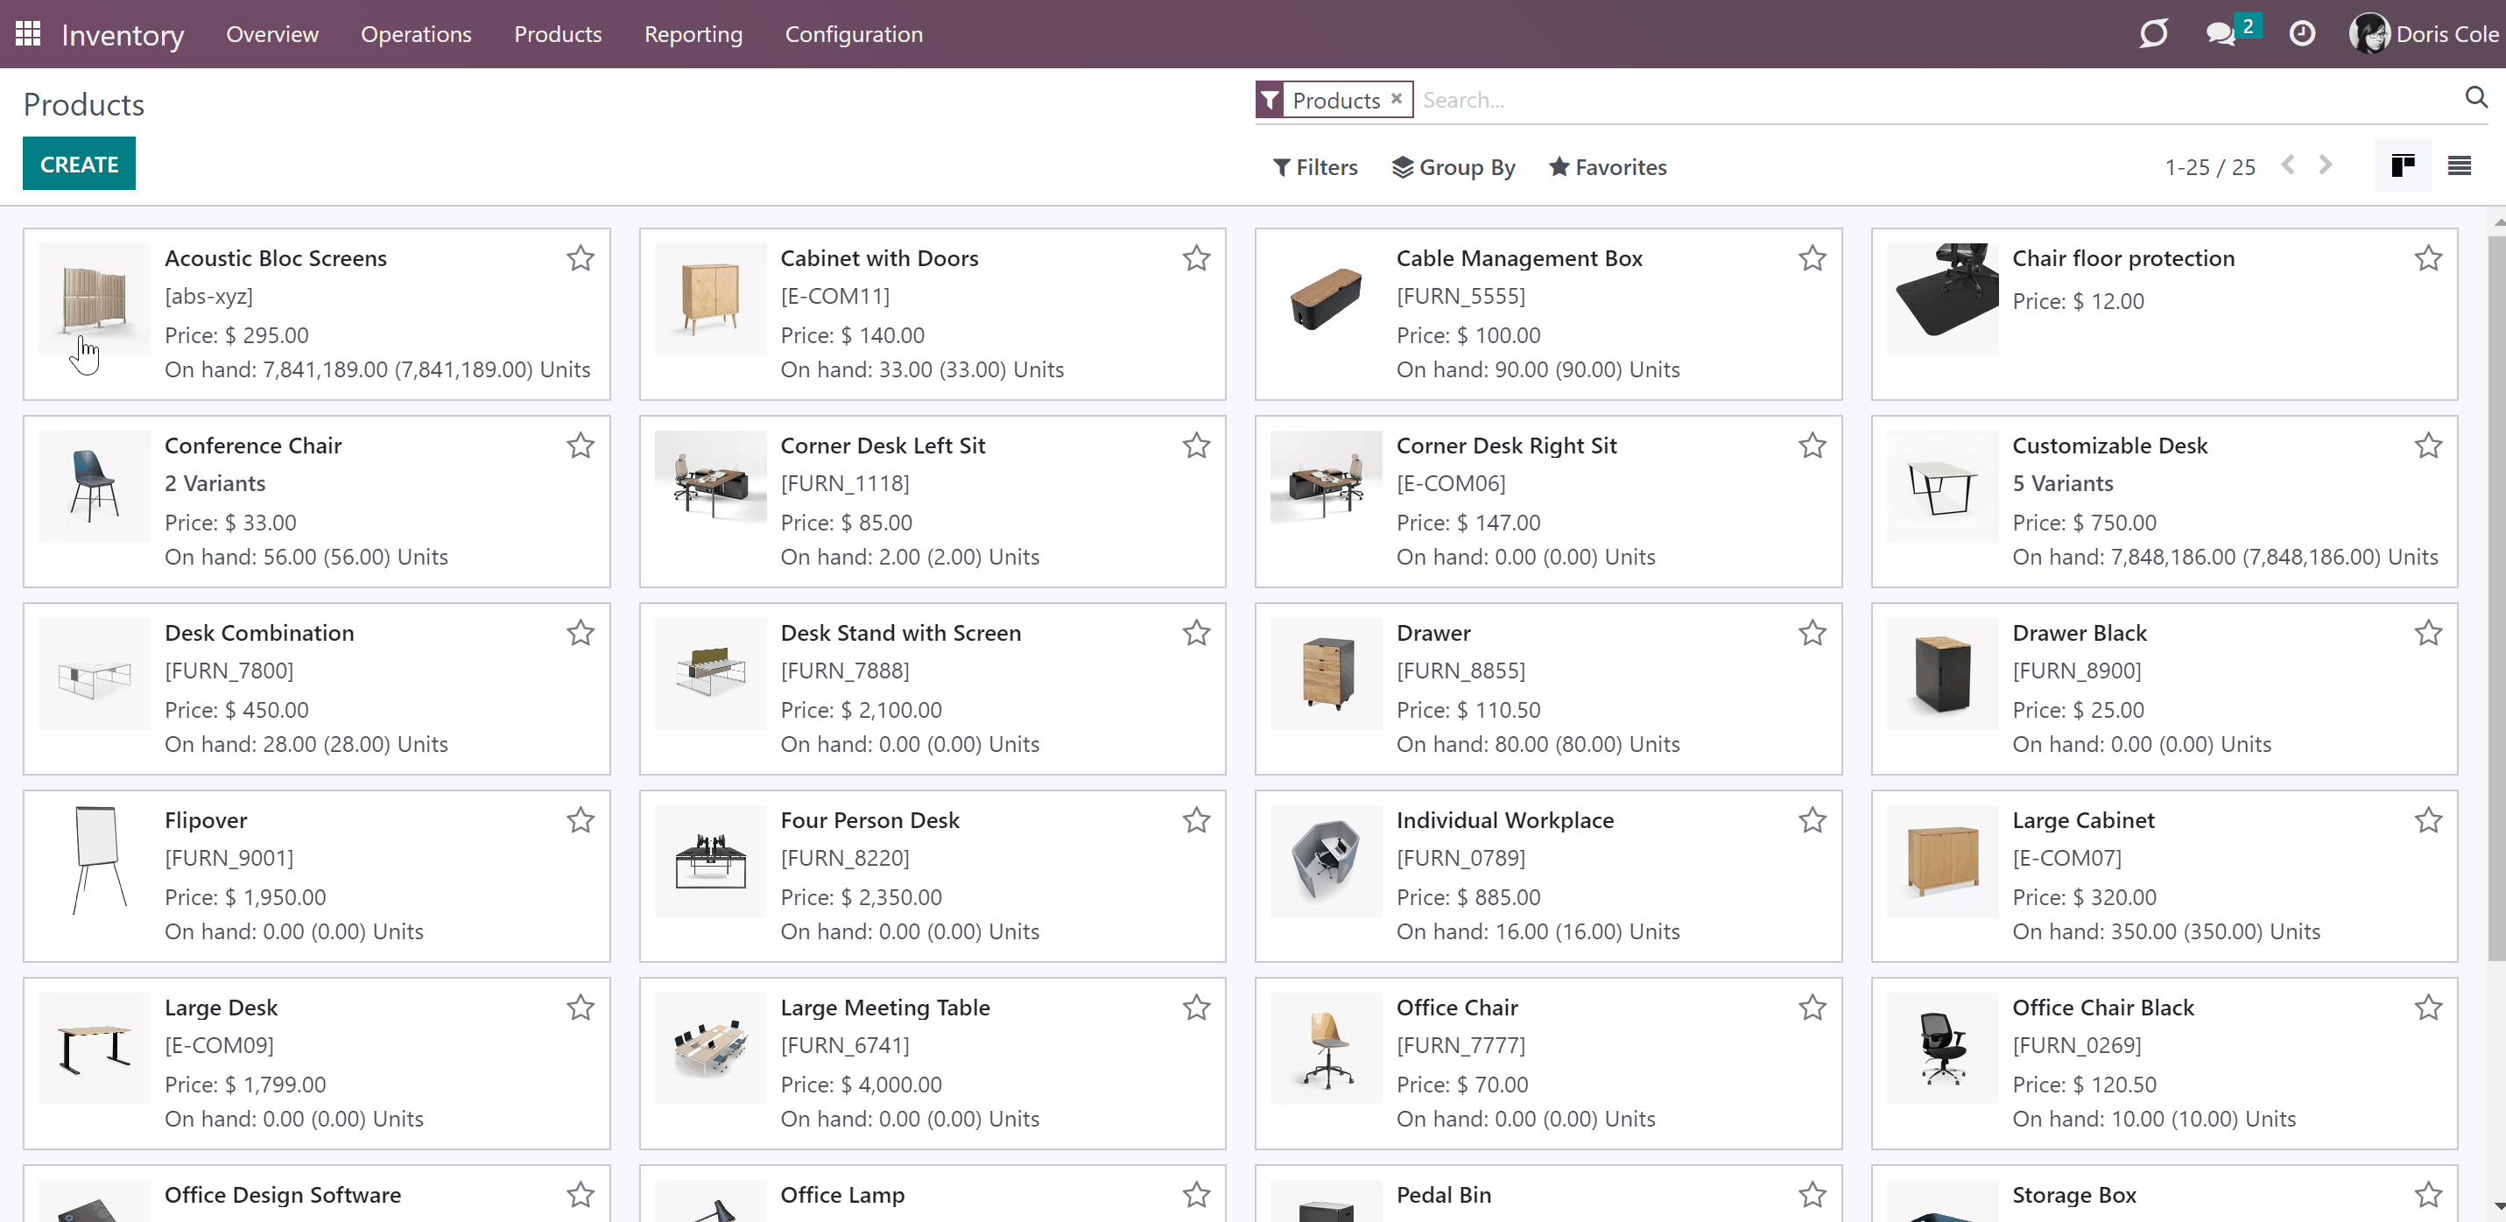Click the magnifier search icon
Viewport: 2506px width, 1222px height.
coord(2476,97)
